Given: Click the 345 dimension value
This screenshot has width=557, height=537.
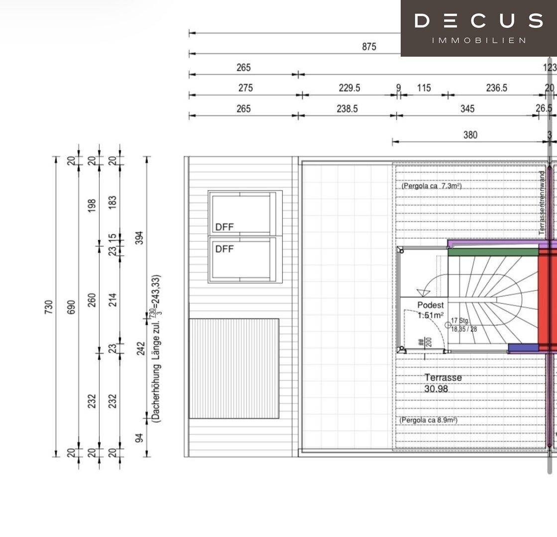Looking at the screenshot, I should tap(467, 108).
